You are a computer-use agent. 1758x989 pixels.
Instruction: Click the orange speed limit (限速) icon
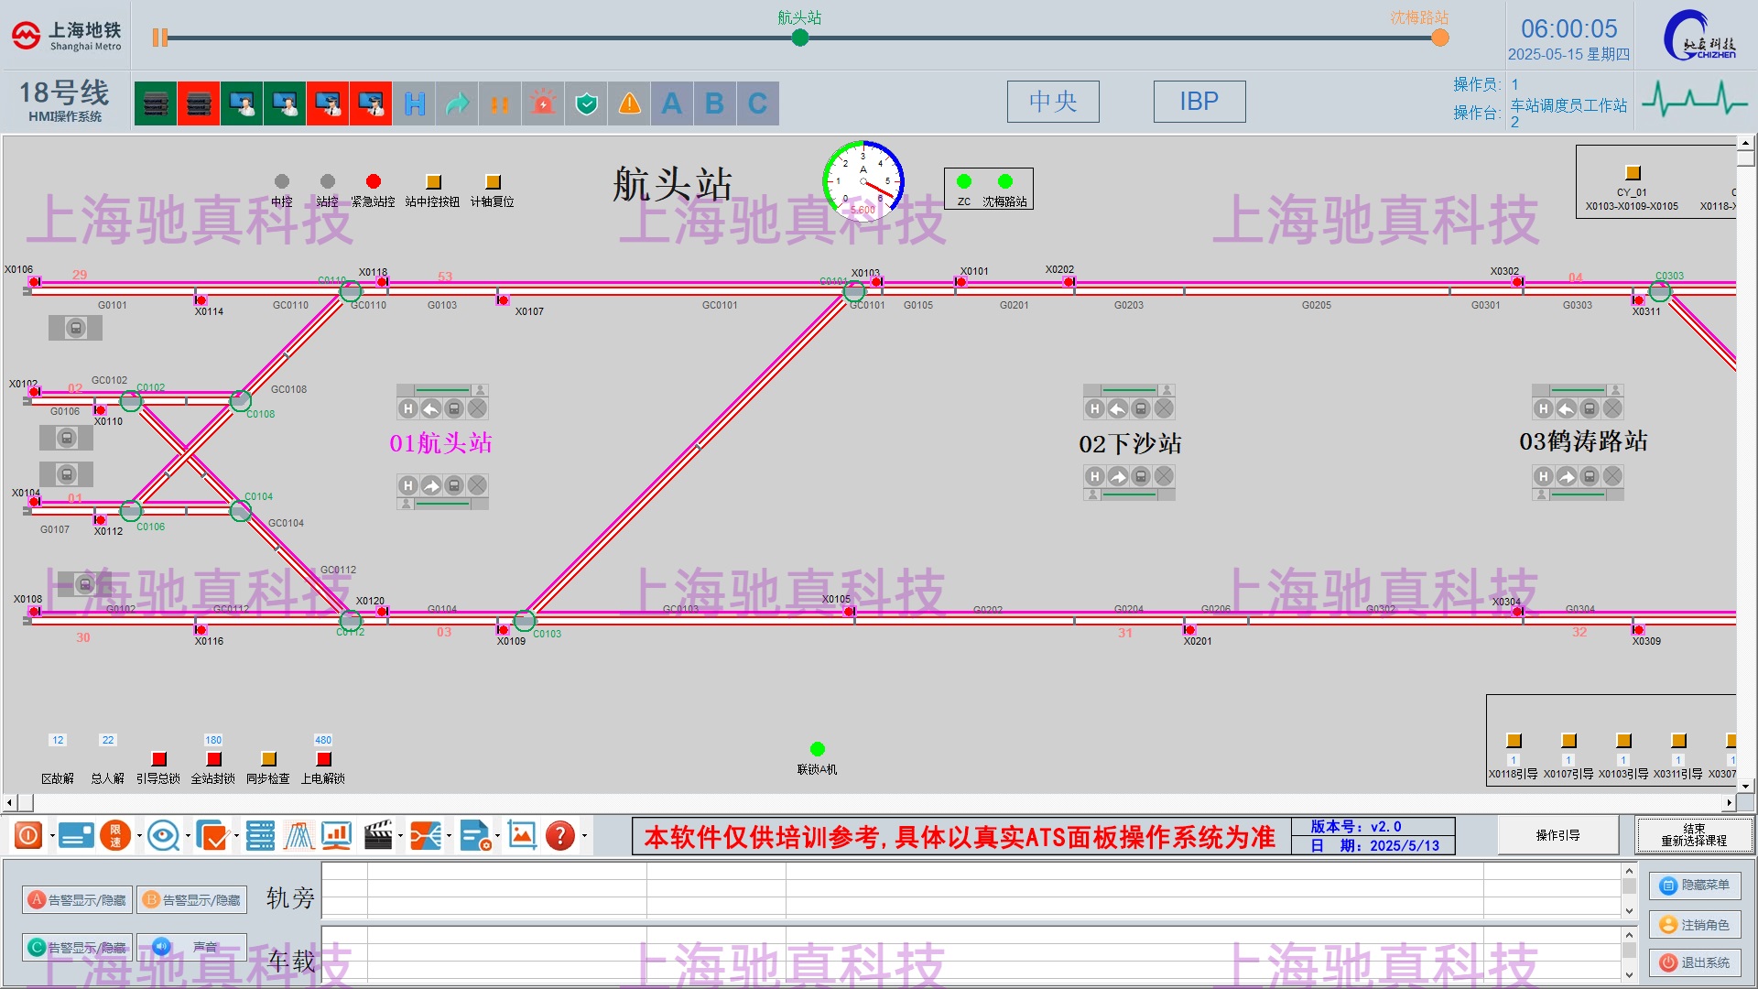[115, 835]
